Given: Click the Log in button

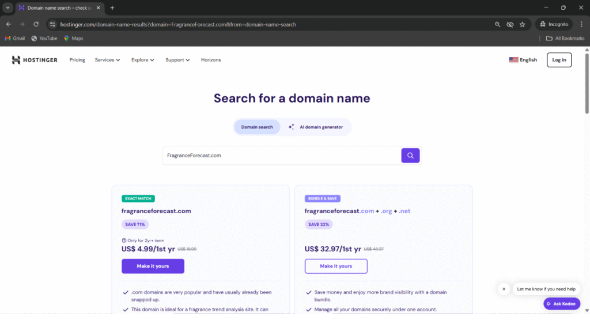Looking at the screenshot, I should pos(559,60).
